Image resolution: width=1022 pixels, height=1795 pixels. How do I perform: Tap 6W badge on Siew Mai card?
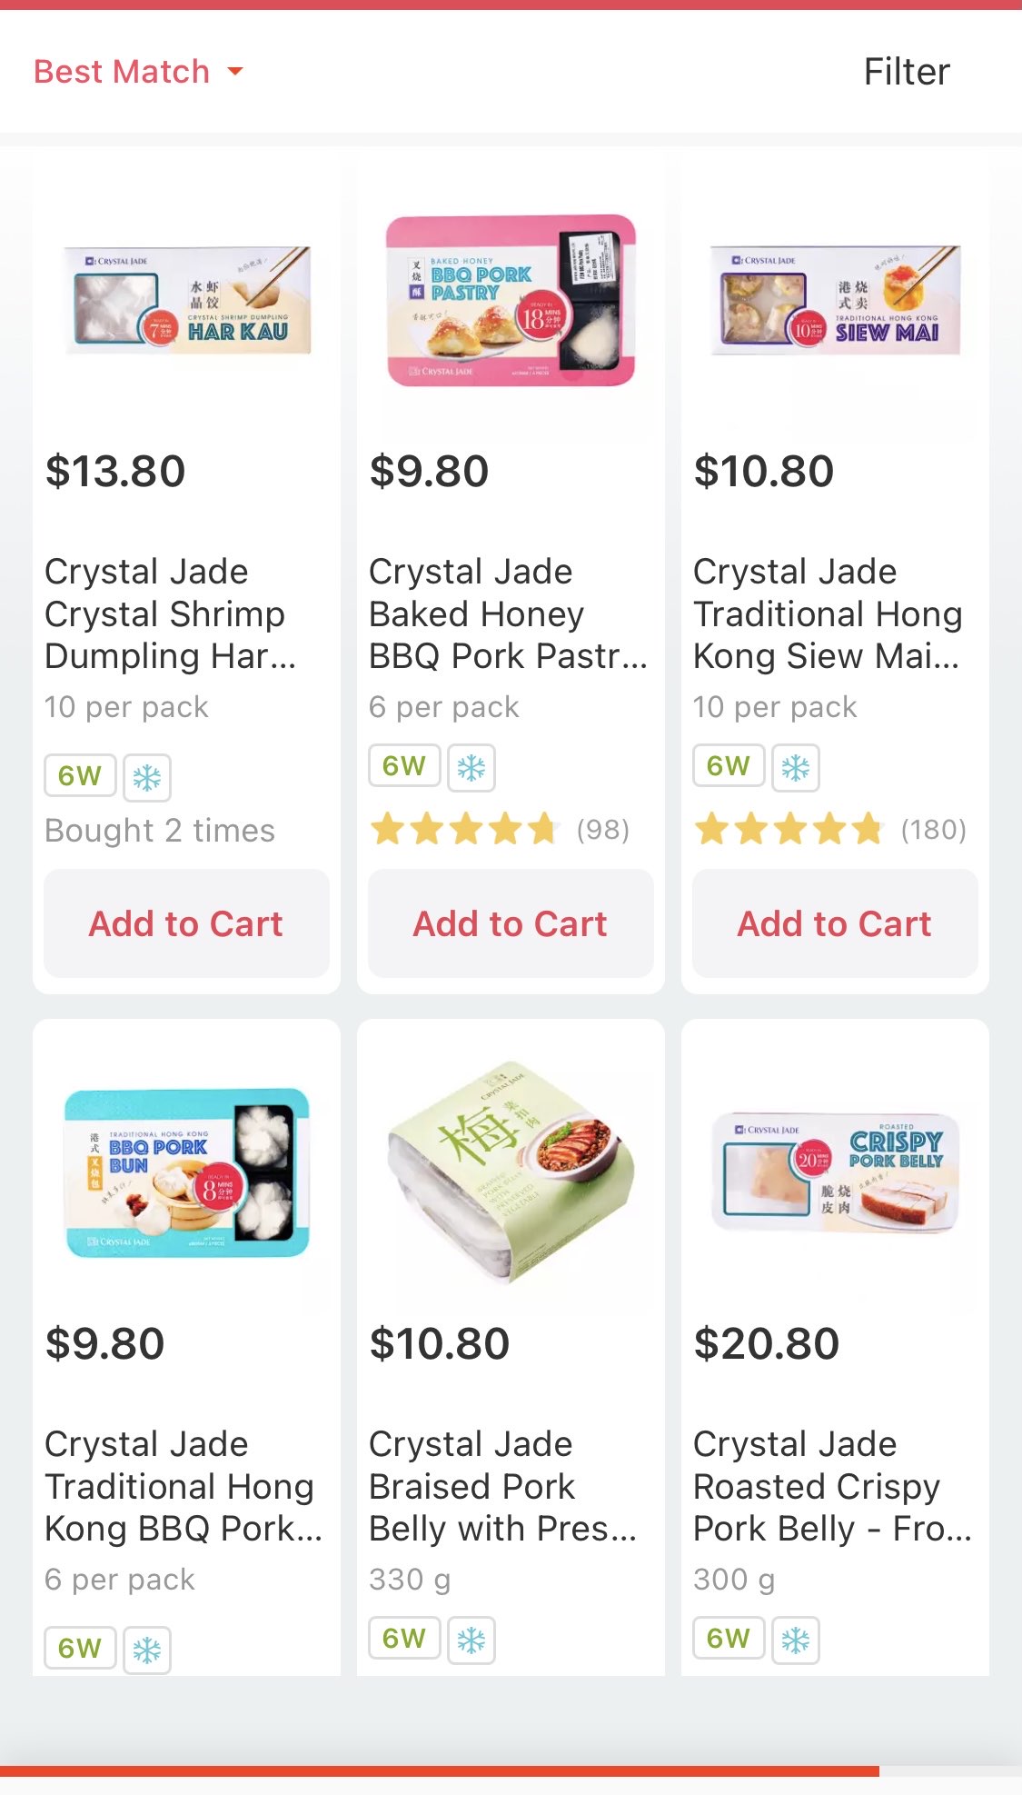(729, 766)
